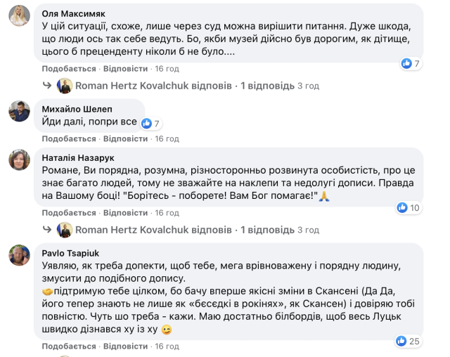Reply to Михайло Шелеп's comment via Відповісти
The height and width of the screenshot is (357, 450).
pos(125,139)
